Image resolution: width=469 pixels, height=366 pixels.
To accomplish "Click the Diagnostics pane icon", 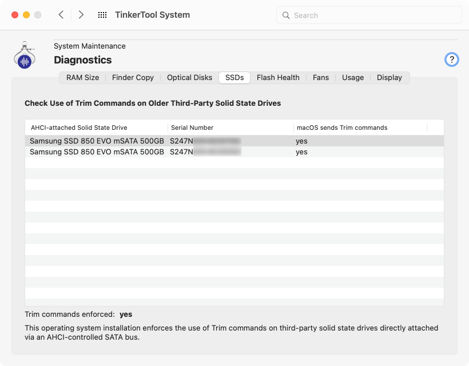I will pos(25,55).
